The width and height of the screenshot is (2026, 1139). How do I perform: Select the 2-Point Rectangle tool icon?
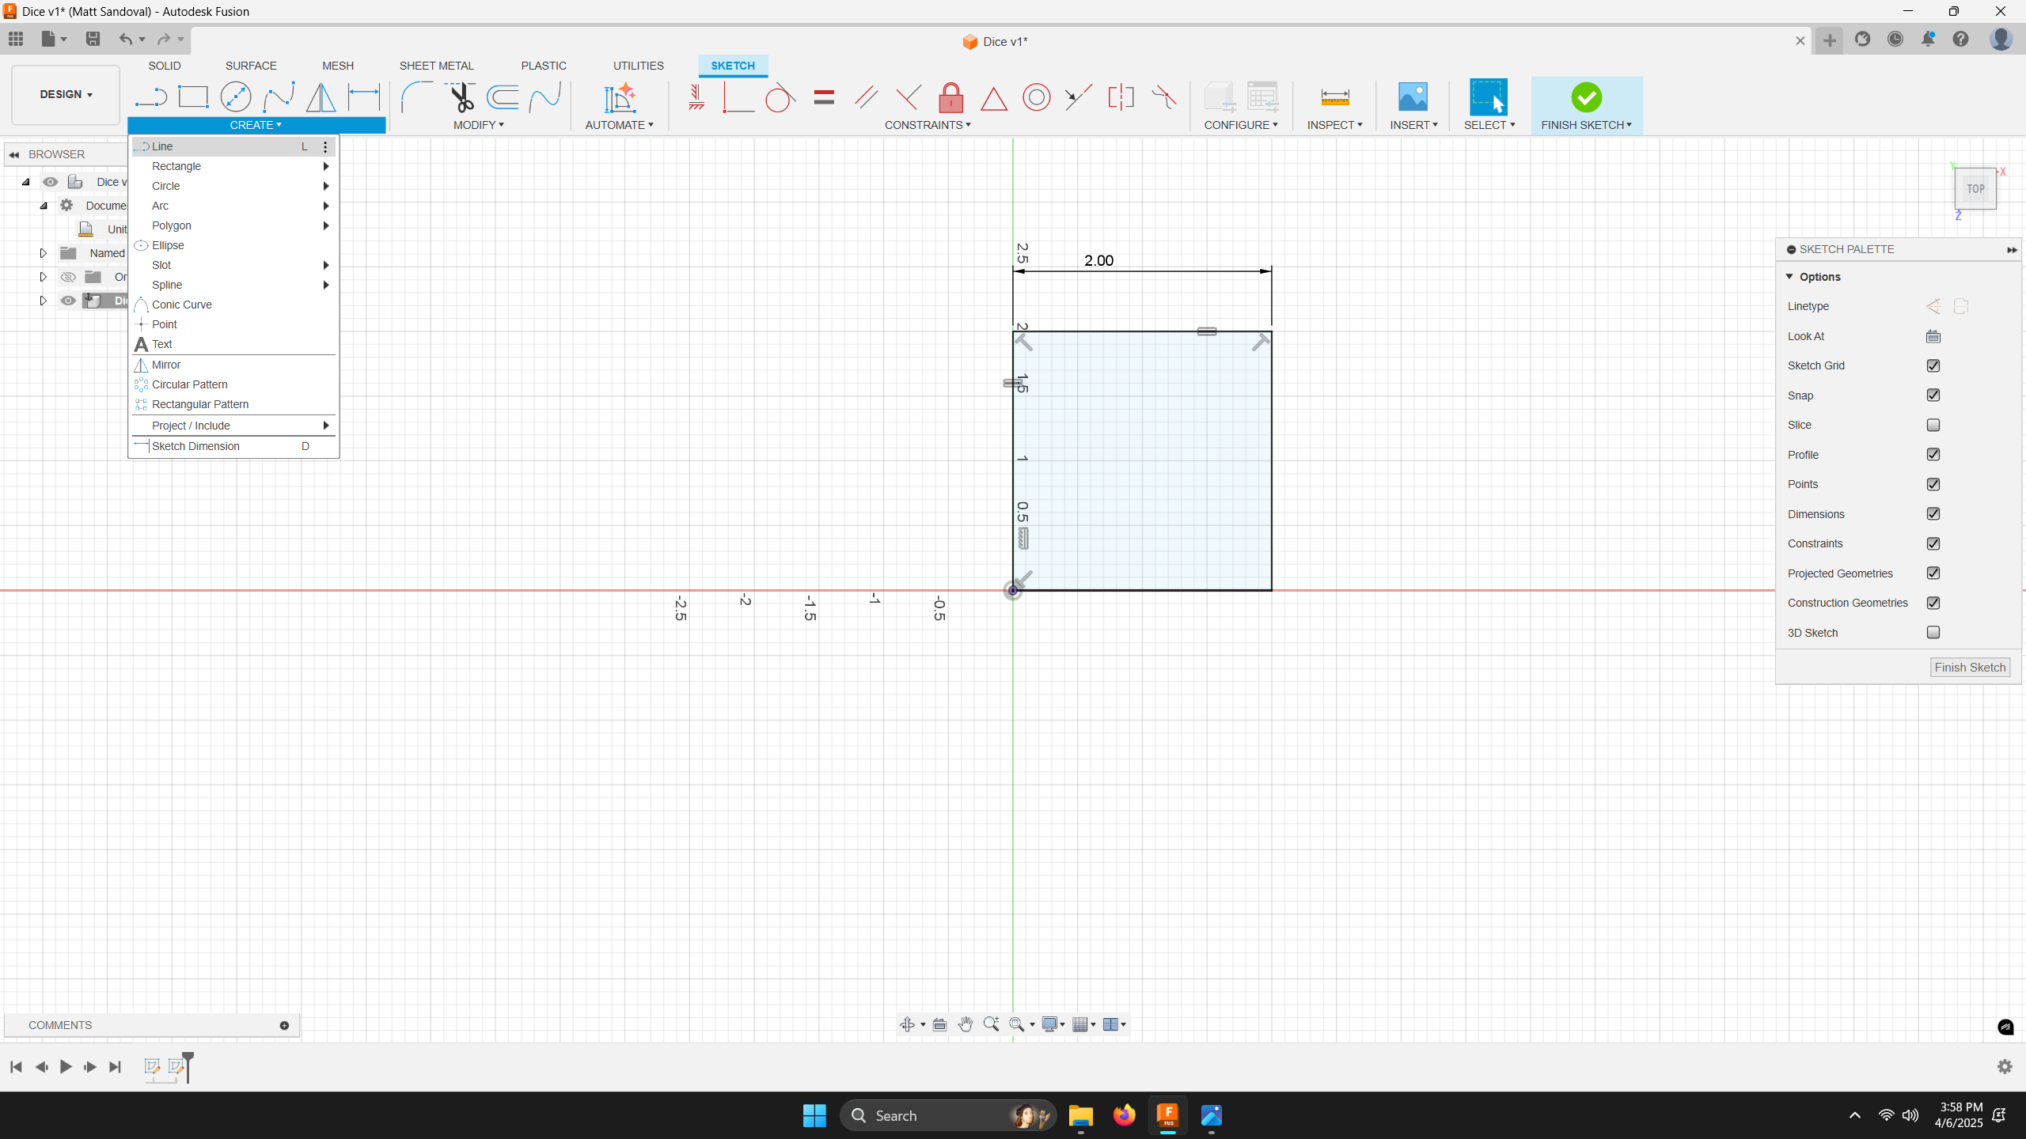tap(192, 97)
